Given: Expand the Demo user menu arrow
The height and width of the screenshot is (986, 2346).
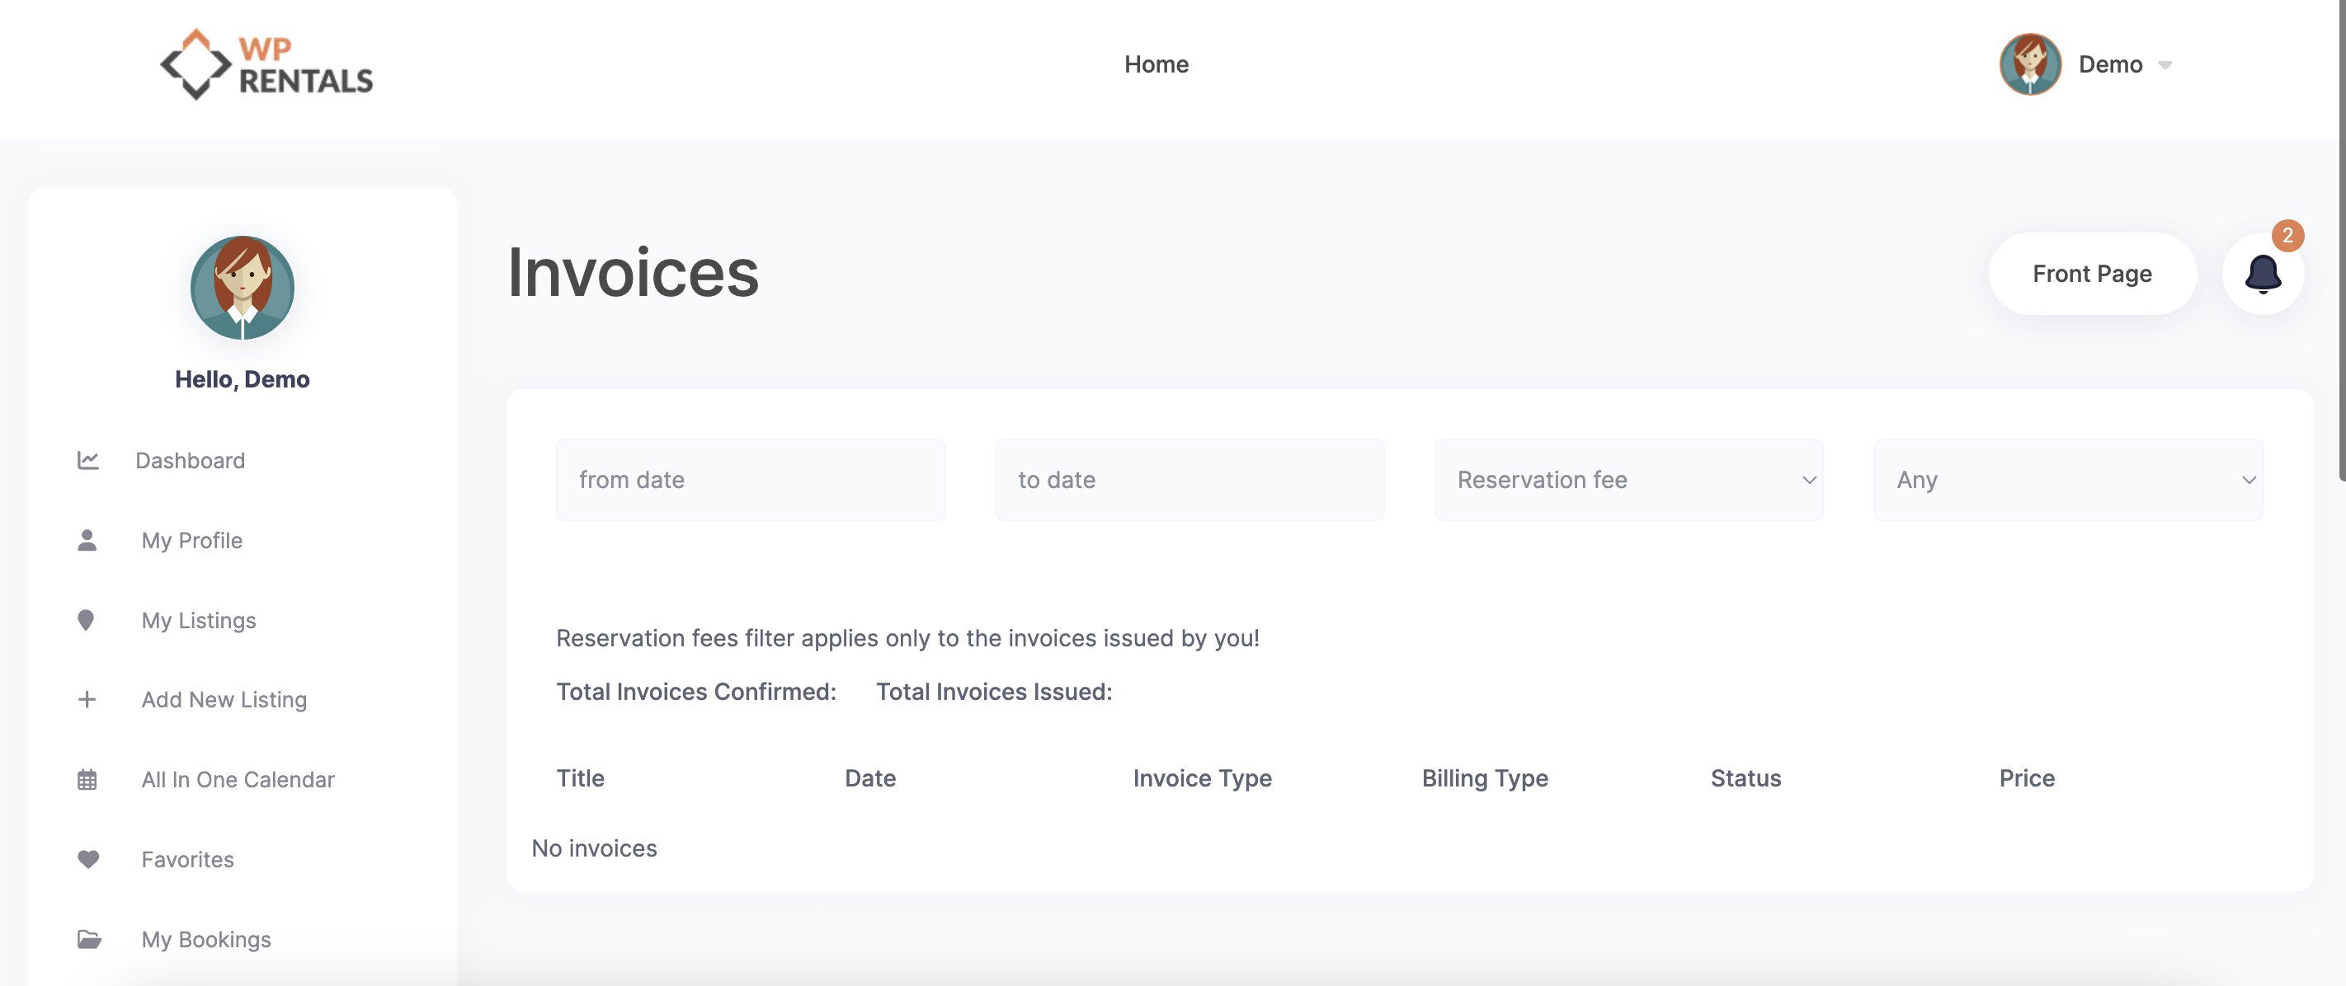Looking at the screenshot, I should pyautogui.click(x=2165, y=66).
